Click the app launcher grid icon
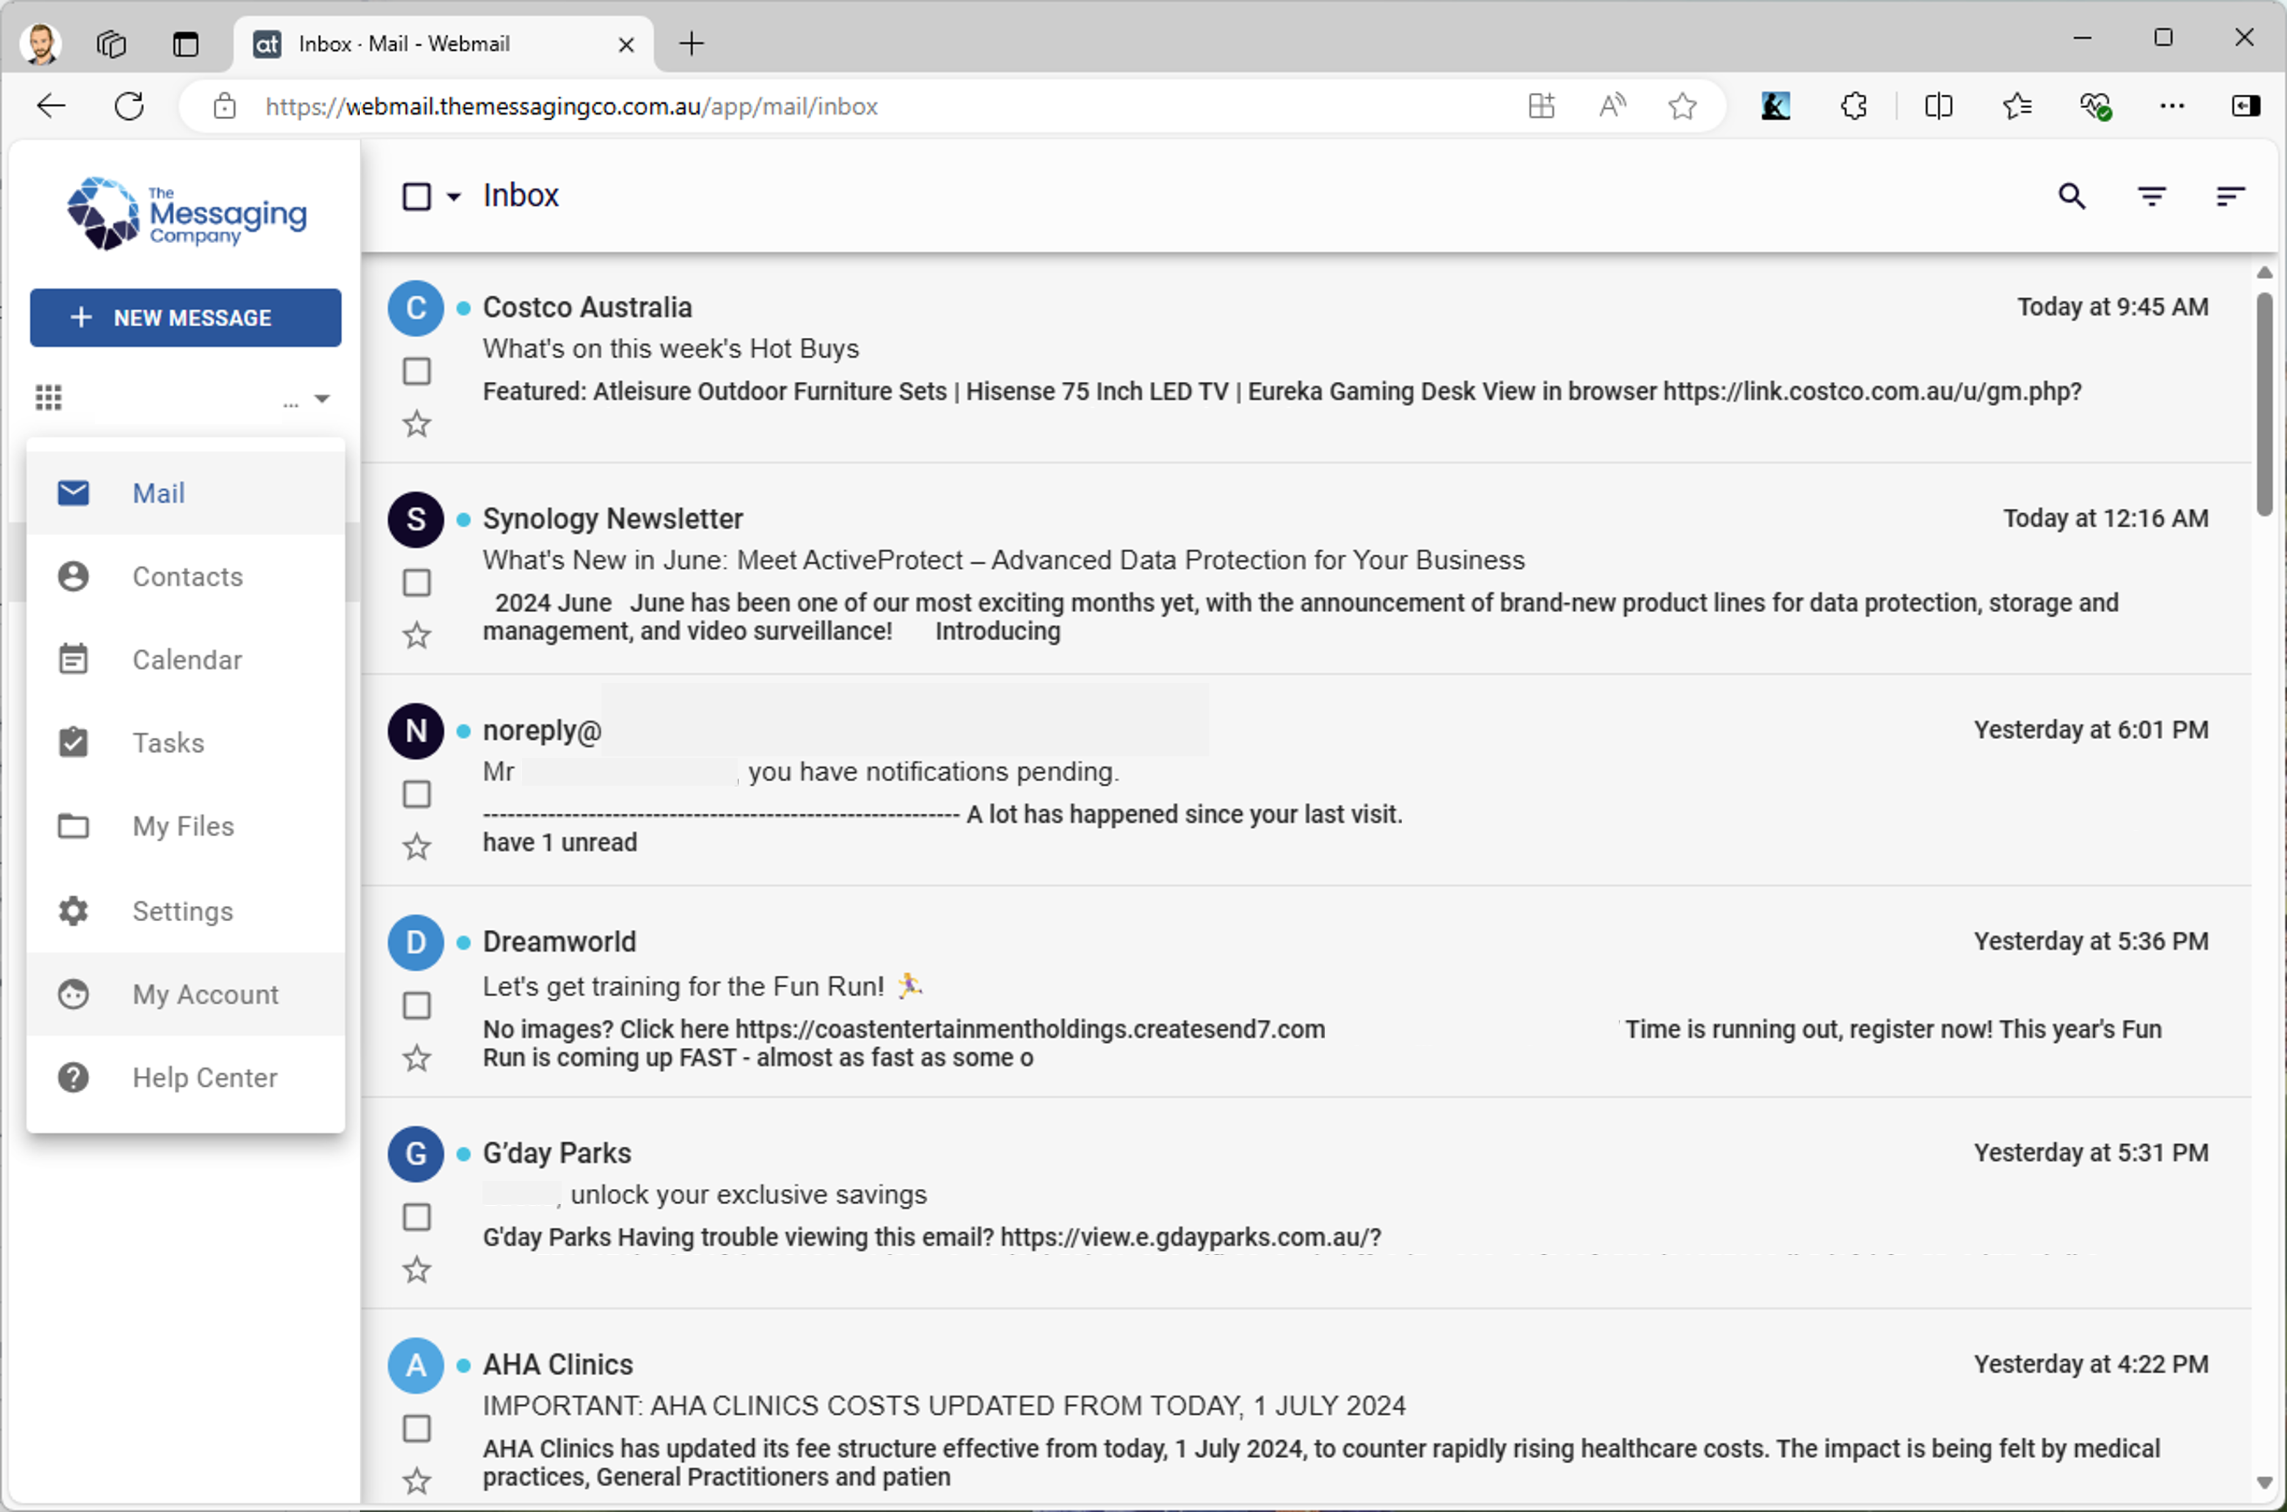This screenshot has height=1512, width=2287. point(48,396)
